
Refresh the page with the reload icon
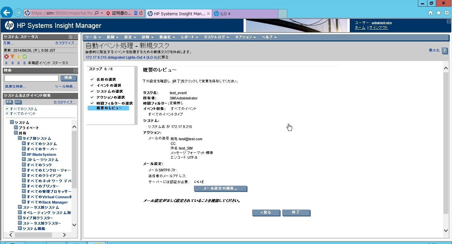point(141,13)
